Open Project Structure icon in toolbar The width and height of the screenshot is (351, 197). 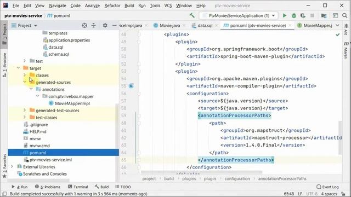(324, 15)
